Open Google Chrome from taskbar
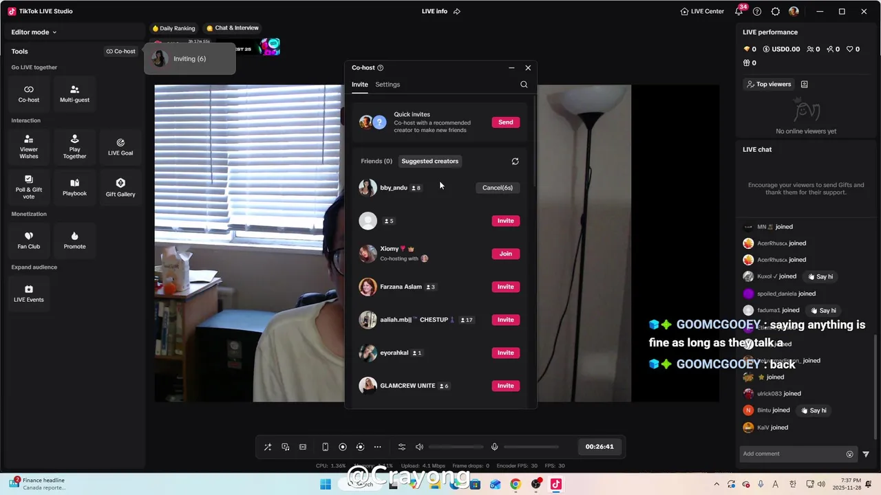This screenshot has width=881, height=495. (516, 484)
